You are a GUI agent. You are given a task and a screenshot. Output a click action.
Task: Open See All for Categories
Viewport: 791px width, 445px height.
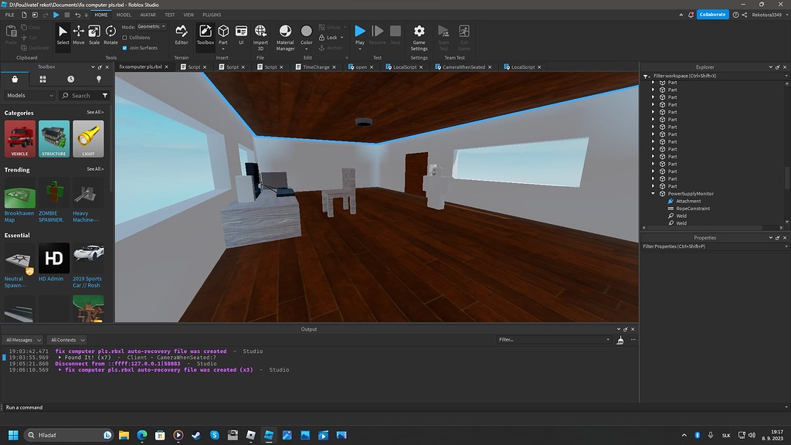click(95, 112)
